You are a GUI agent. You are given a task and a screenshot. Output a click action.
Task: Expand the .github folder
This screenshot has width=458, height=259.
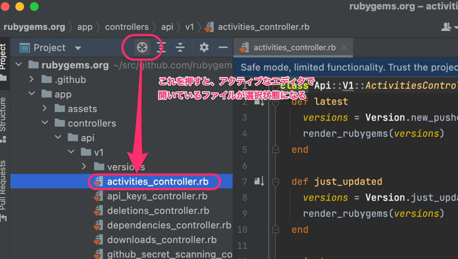tap(32, 79)
